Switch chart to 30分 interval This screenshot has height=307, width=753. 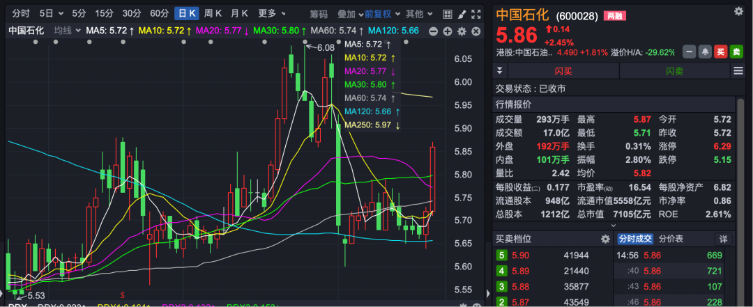[131, 13]
